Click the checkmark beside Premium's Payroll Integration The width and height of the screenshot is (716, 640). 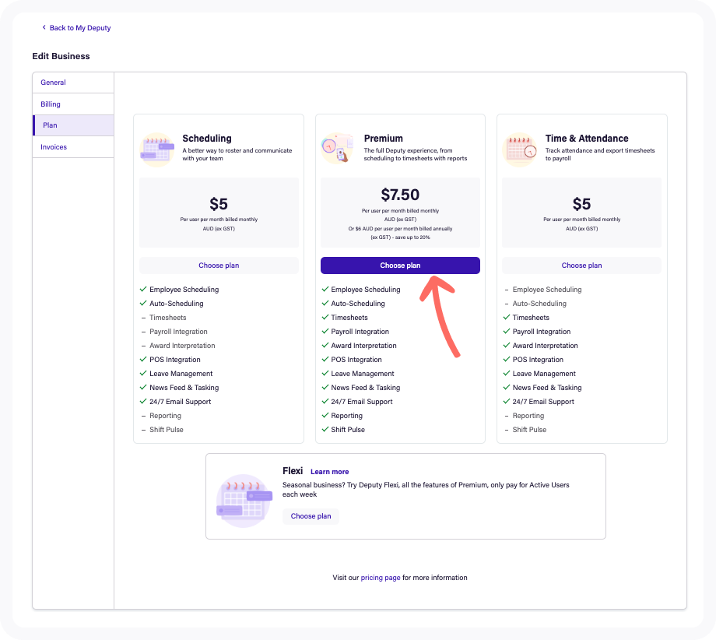(x=325, y=331)
